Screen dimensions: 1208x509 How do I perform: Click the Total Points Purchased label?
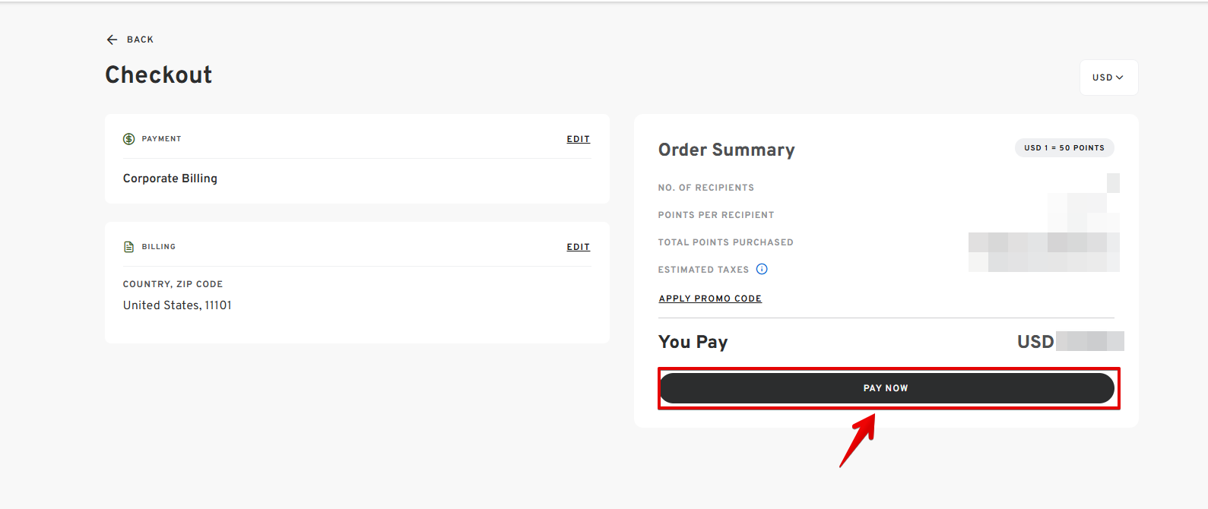(725, 242)
